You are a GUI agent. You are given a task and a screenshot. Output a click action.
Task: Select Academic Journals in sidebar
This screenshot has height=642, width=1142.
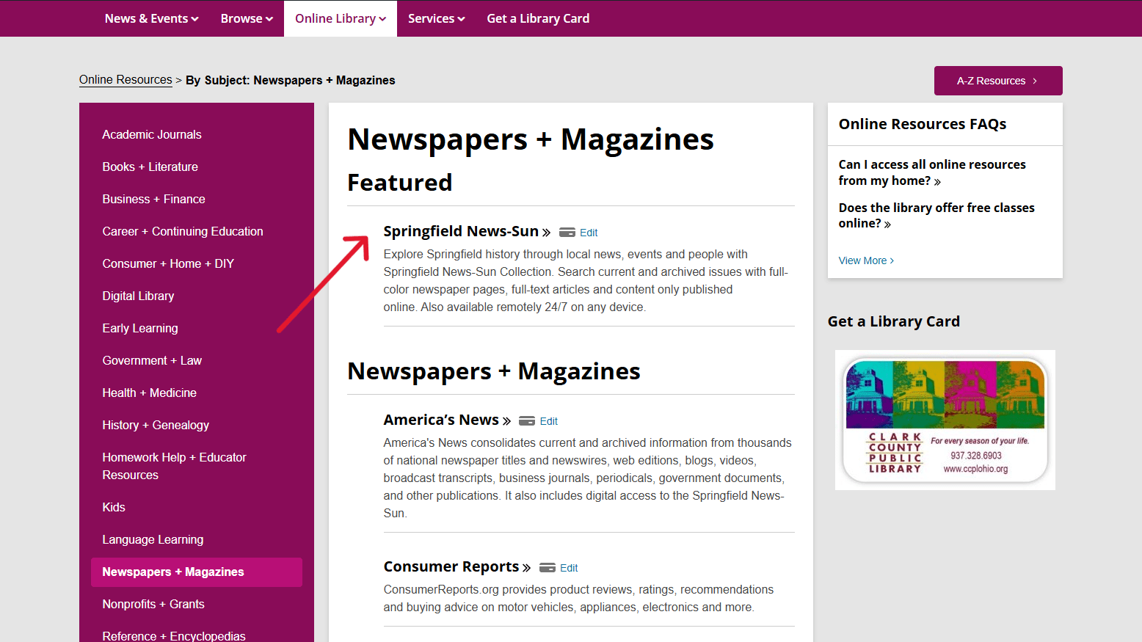pyautogui.click(x=152, y=134)
